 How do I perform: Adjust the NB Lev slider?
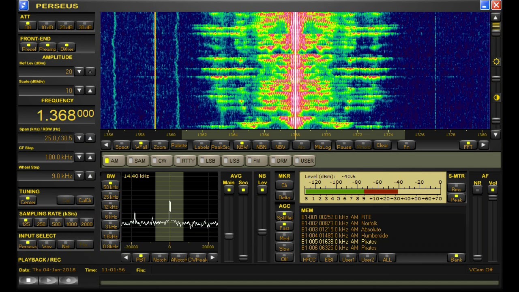coord(262,231)
